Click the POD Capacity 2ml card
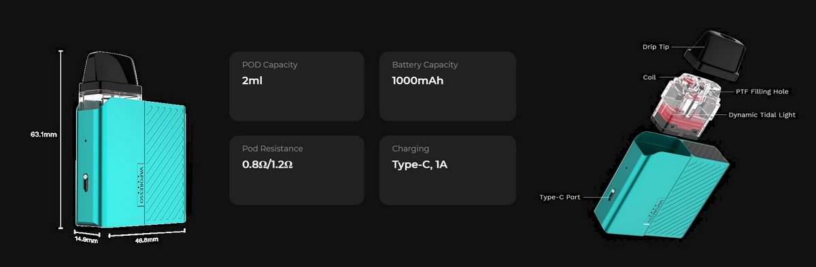This screenshot has width=816, height=267. [x=297, y=86]
